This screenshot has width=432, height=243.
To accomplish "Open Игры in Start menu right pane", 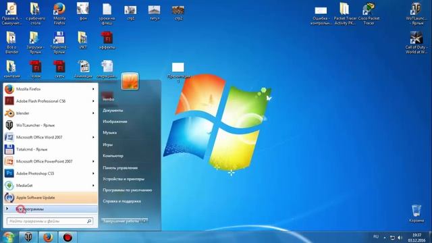I will (107, 144).
